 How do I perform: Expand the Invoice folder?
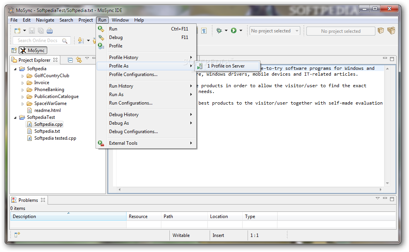(22, 83)
